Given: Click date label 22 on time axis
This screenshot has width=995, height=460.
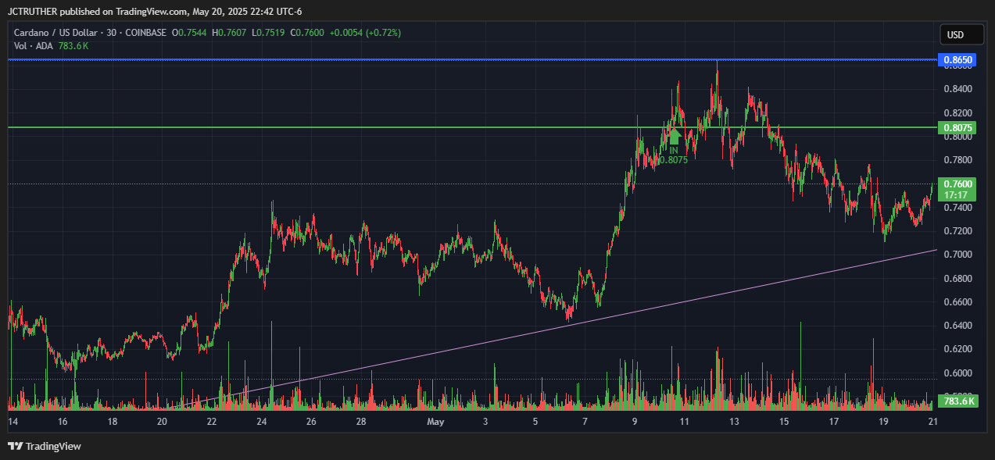Looking at the screenshot, I should (212, 422).
